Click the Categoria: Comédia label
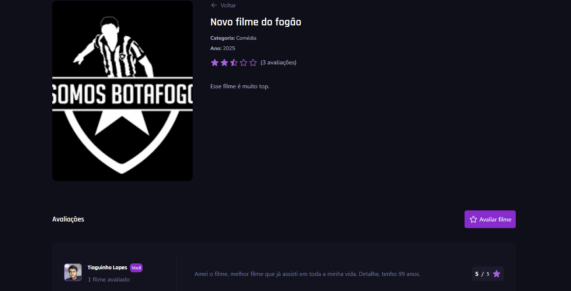571x291 pixels. point(233,38)
